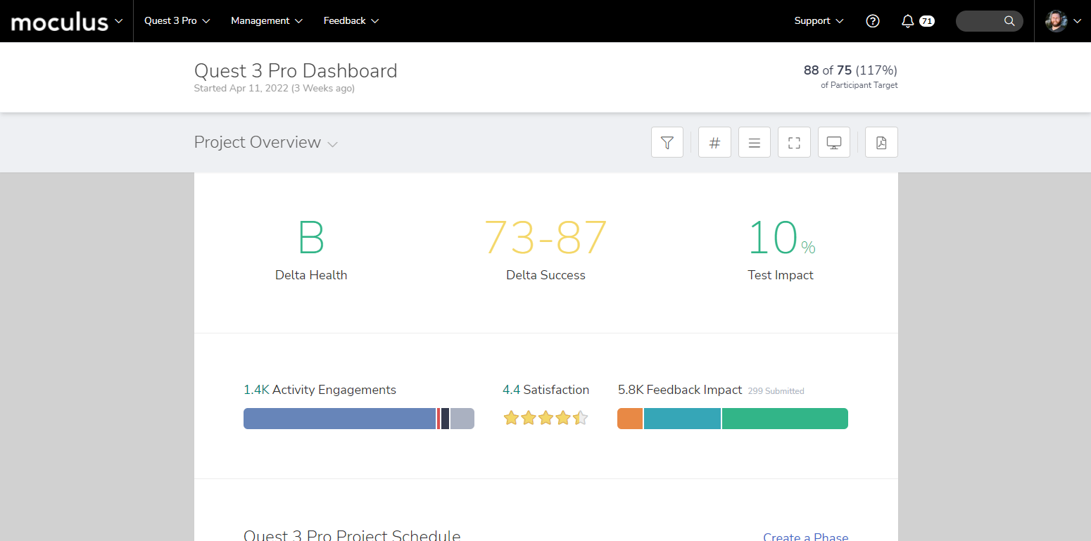Open the Management menu
Screen dimensions: 1091x541
(267, 21)
